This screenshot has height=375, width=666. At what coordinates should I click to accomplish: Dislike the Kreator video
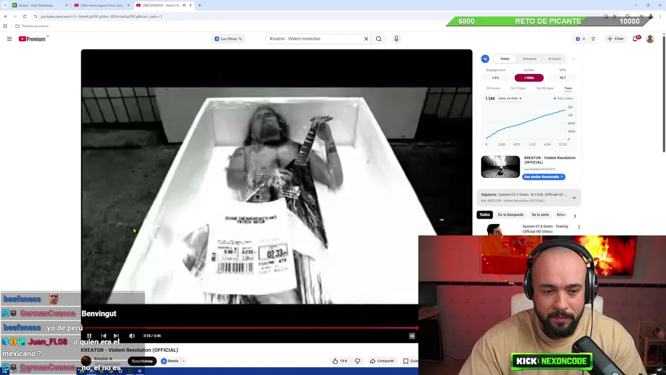[357, 361]
